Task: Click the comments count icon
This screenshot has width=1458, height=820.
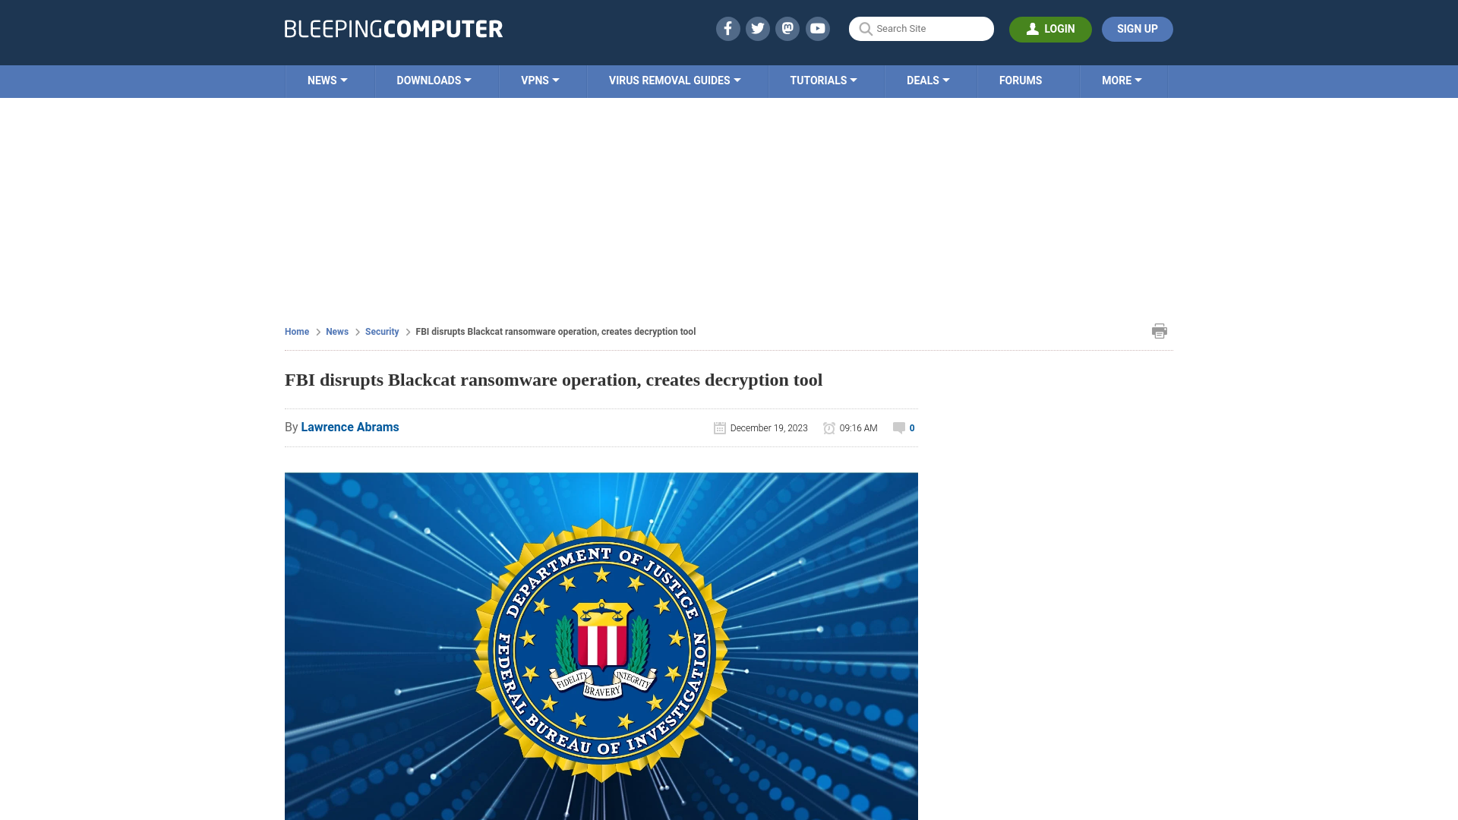Action: point(898,427)
